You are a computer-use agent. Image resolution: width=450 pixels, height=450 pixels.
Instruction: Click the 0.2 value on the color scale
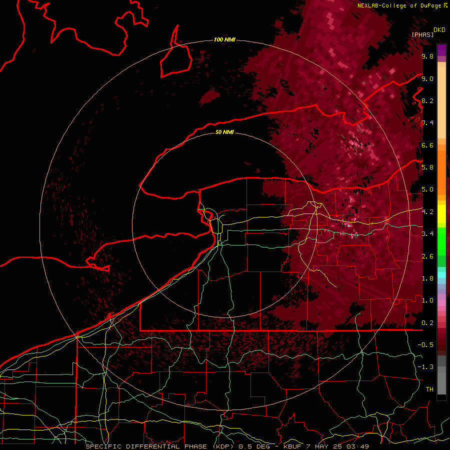[x=427, y=322]
